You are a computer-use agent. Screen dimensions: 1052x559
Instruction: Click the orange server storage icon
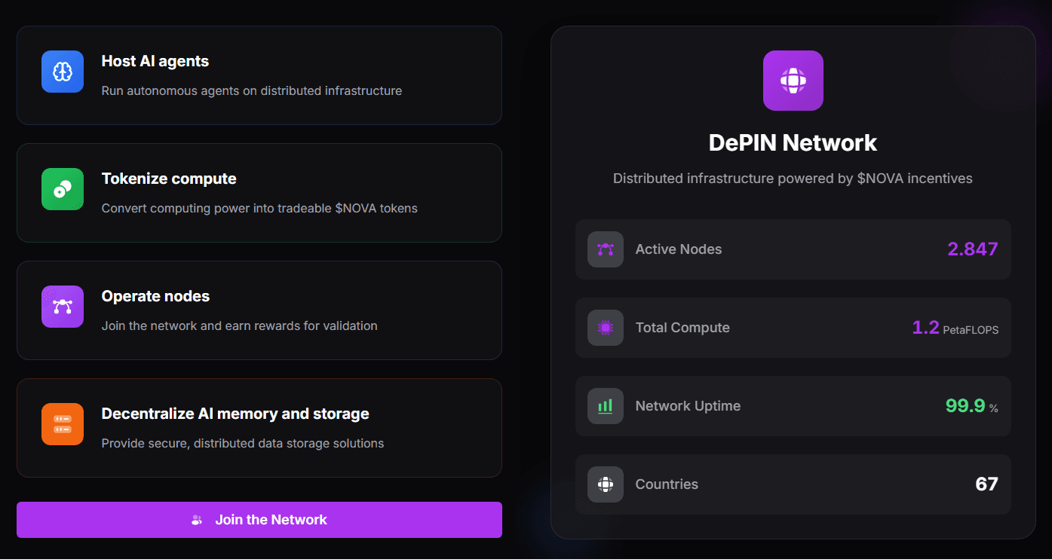coord(63,424)
